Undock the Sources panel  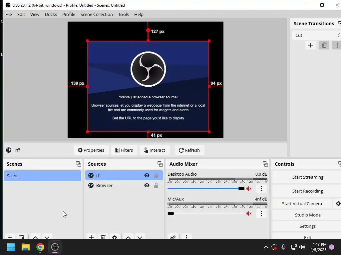click(160, 164)
